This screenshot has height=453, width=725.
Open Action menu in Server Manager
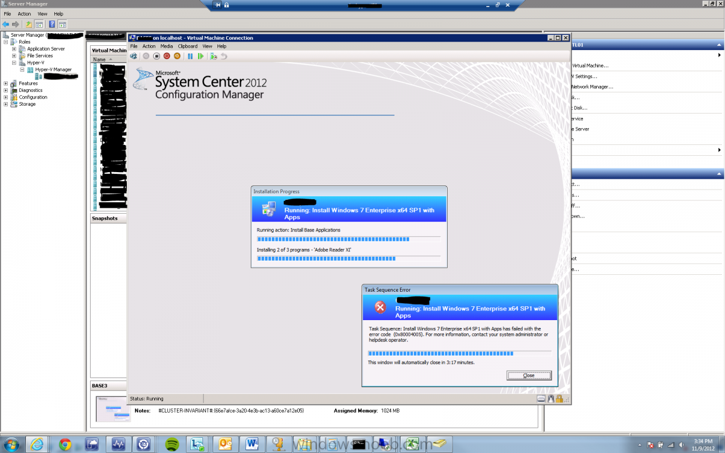pyautogui.click(x=24, y=13)
